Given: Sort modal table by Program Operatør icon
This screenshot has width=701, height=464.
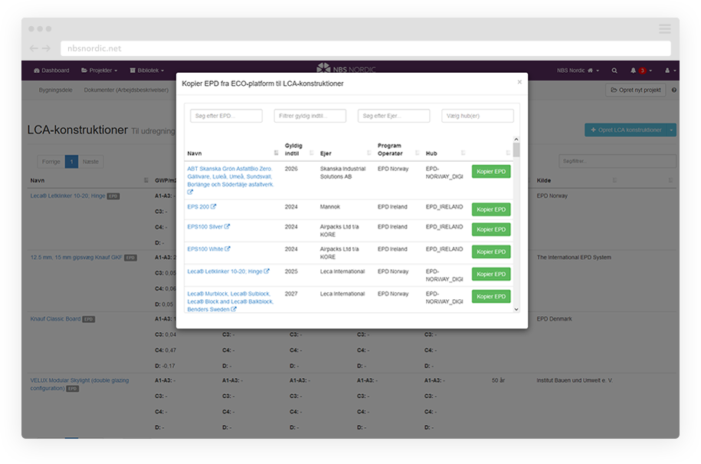Looking at the screenshot, I should [417, 153].
